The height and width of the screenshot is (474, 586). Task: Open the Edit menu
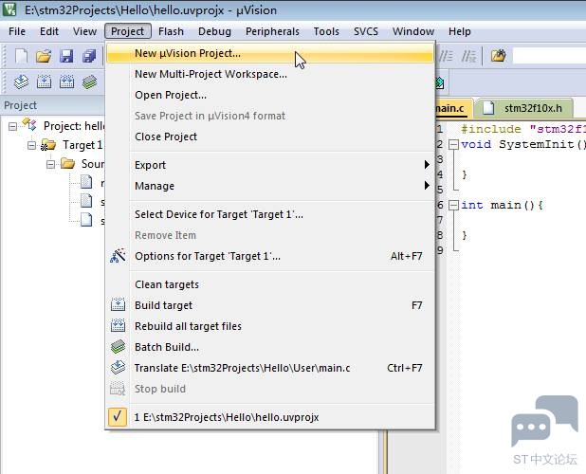tap(49, 31)
